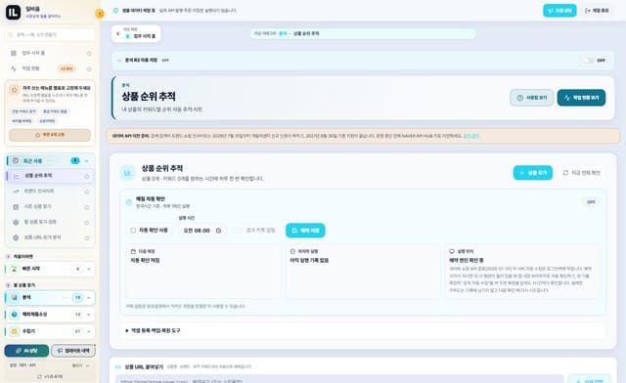This screenshot has height=383, width=626.
Task: Enable the 자동 확인 사용 checkbox
Action: coord(133,231)
